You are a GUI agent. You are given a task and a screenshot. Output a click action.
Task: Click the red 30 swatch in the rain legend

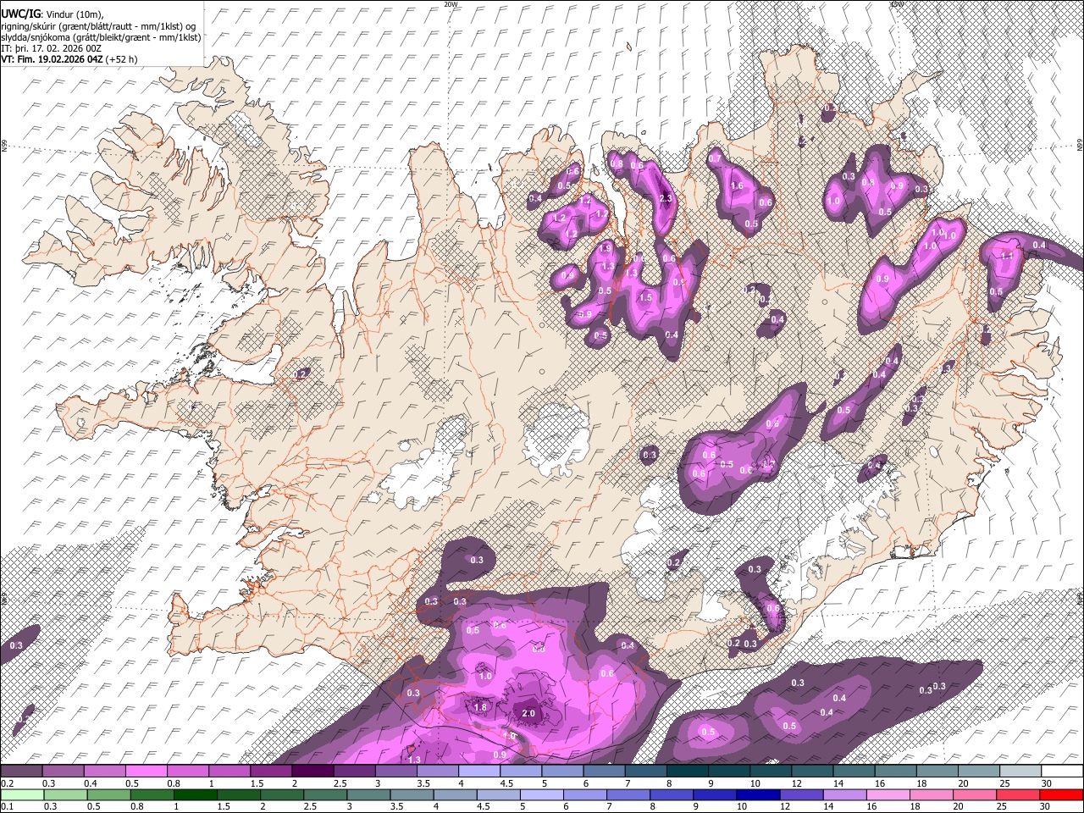(1062, 794)
